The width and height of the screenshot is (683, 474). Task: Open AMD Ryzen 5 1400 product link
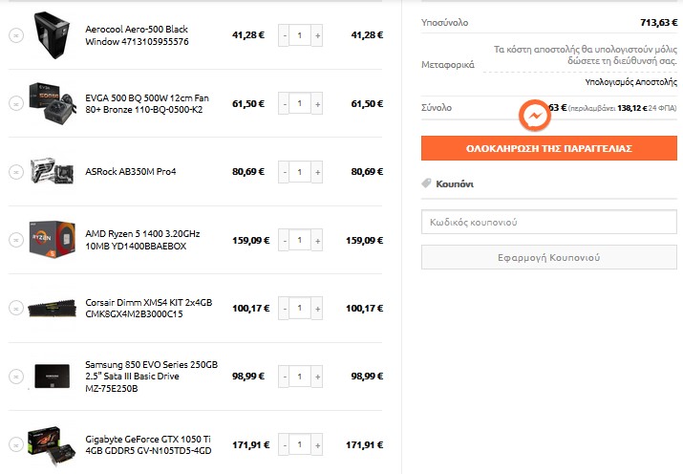tap(142, 240)
